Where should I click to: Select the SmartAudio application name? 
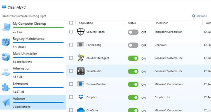point(94,71)
